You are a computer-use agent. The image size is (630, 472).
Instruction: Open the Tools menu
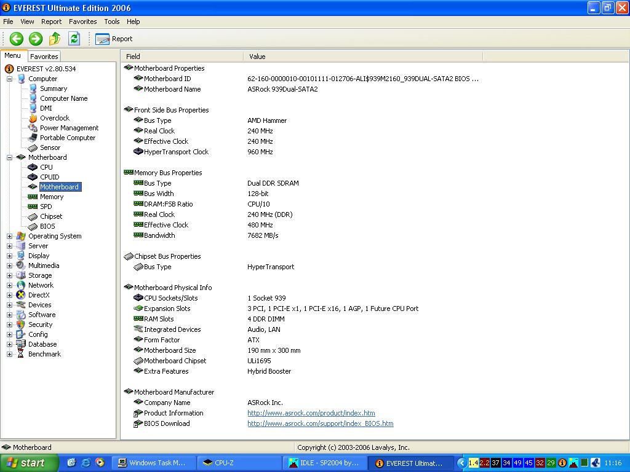point(112,22)
